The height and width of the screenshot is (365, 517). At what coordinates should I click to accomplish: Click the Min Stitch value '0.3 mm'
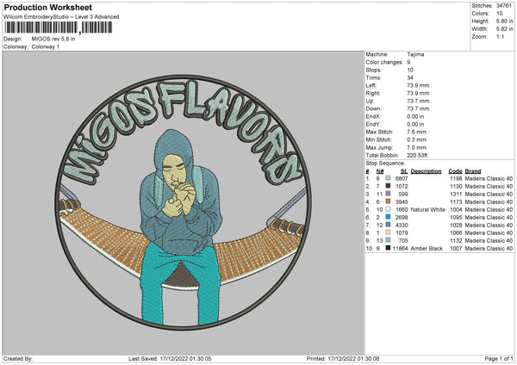pos(416,139)
